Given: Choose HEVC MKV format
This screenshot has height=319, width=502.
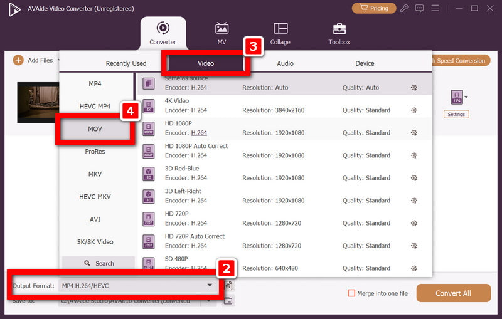Looking at the screenshot, I should pyautogui.click(x=95, y=197).
